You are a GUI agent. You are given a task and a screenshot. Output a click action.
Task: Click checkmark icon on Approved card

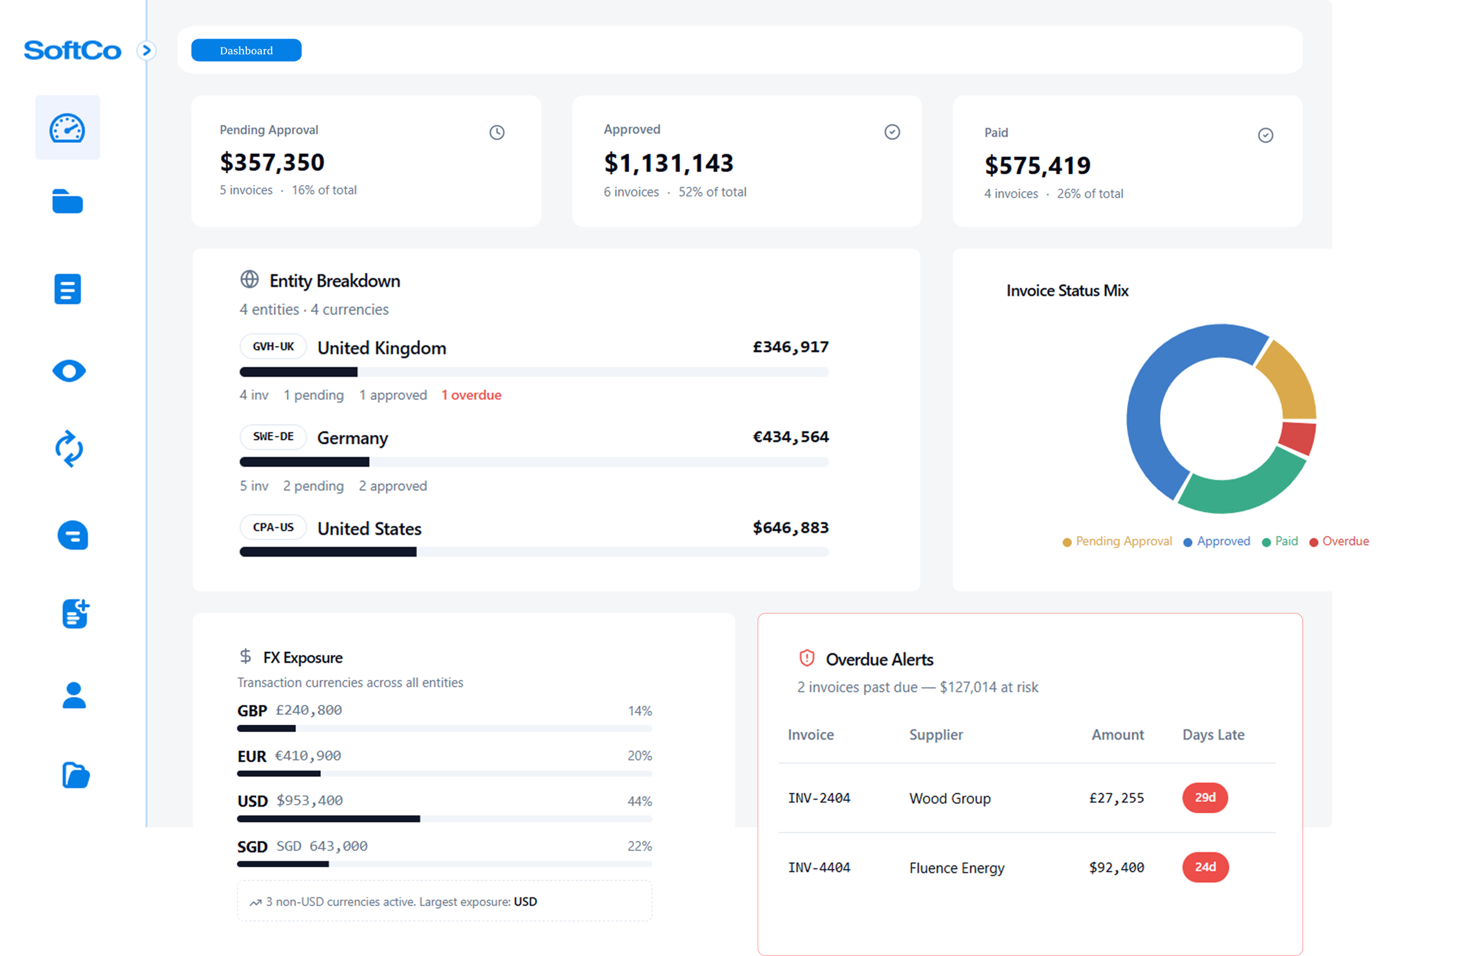coord(892,132)
